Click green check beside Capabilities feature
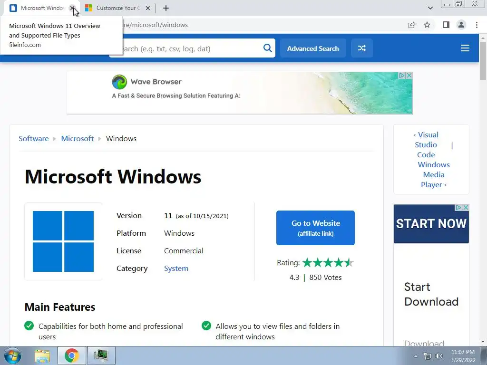487x365 pixels. 29,326
